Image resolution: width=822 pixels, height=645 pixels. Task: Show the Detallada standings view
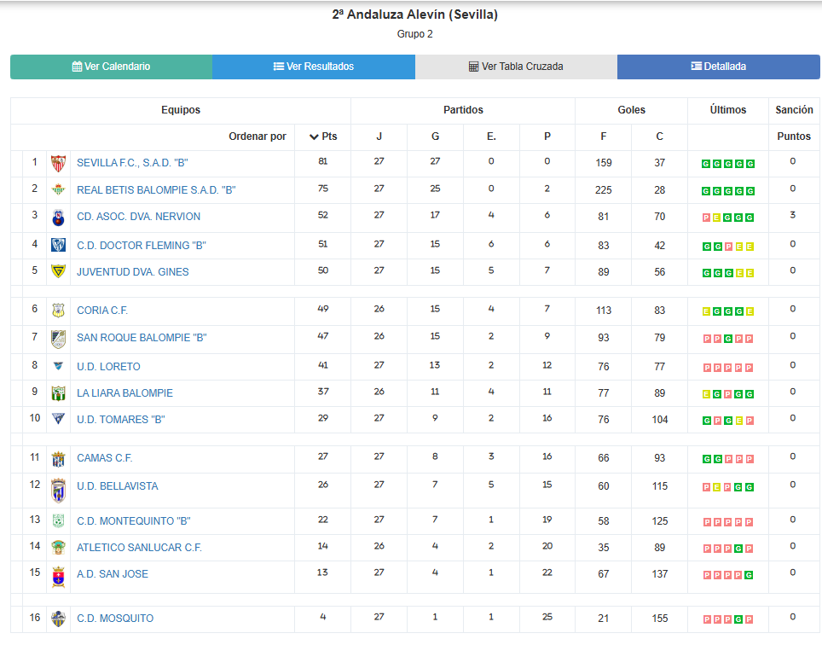pos(718,67)
